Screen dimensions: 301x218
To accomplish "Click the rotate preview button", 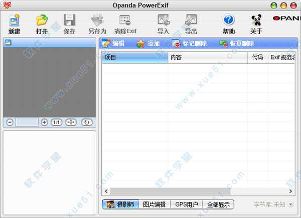I will pos(87,122).
